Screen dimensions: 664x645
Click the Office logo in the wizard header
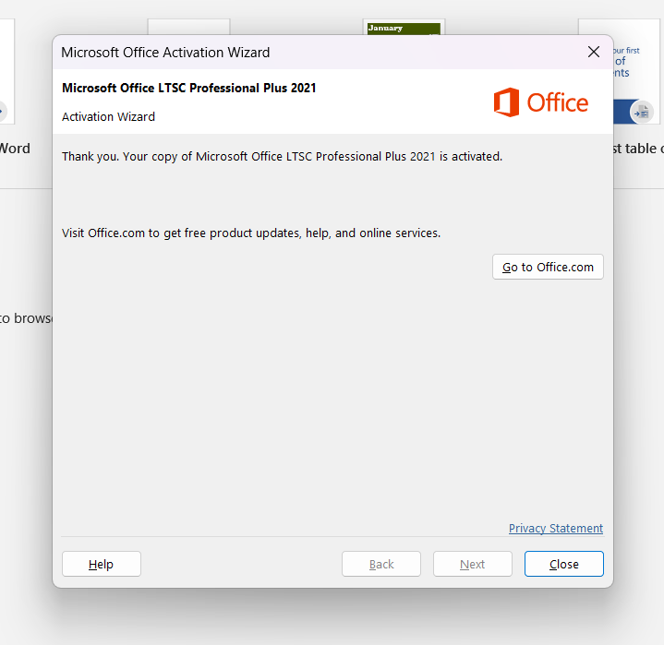click(541, 102)
